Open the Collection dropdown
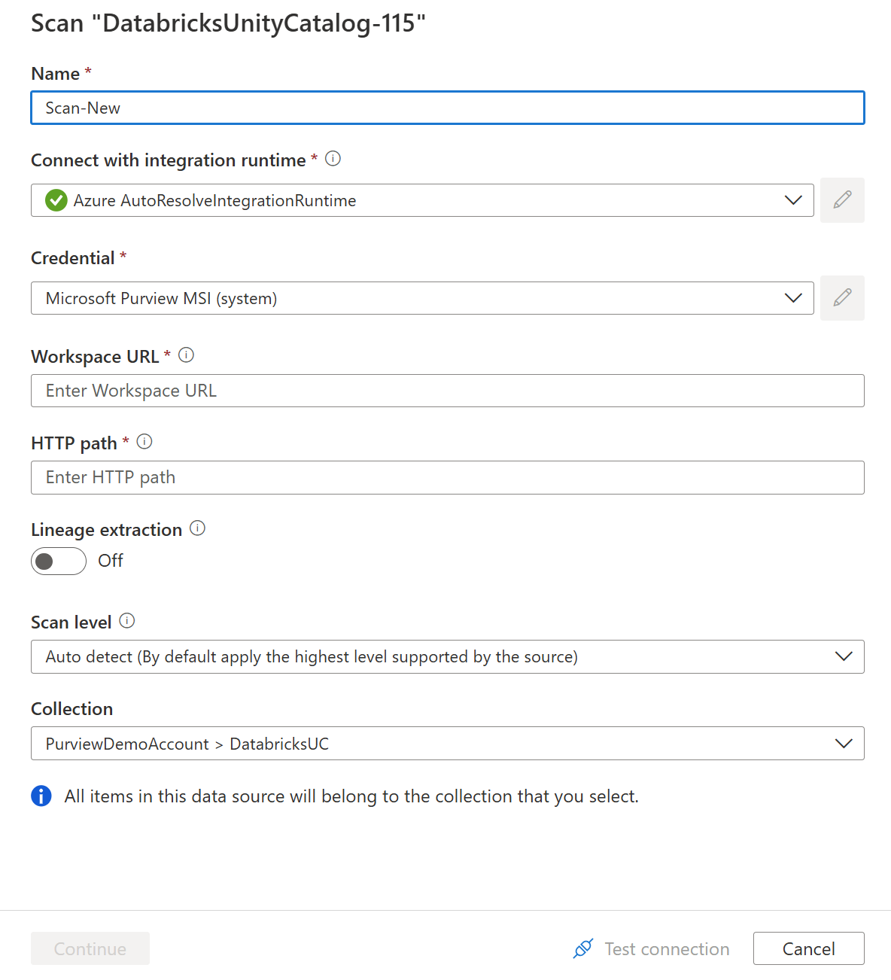891x980 pixels. 843,744
